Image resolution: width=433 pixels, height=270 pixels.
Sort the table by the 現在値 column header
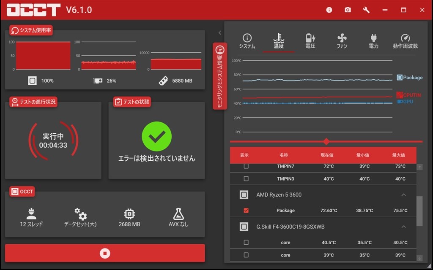pyautogui.click(x=327, y=155)
